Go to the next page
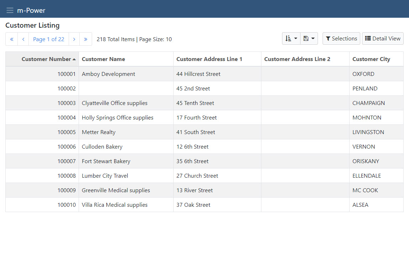The width and height of the screenshot is (409, 272). [x=74, y=39]
